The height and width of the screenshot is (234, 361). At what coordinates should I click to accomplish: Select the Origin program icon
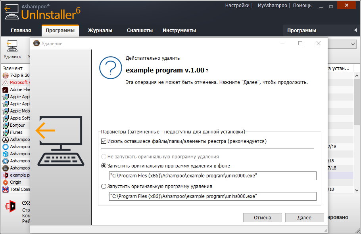point(6,182)
